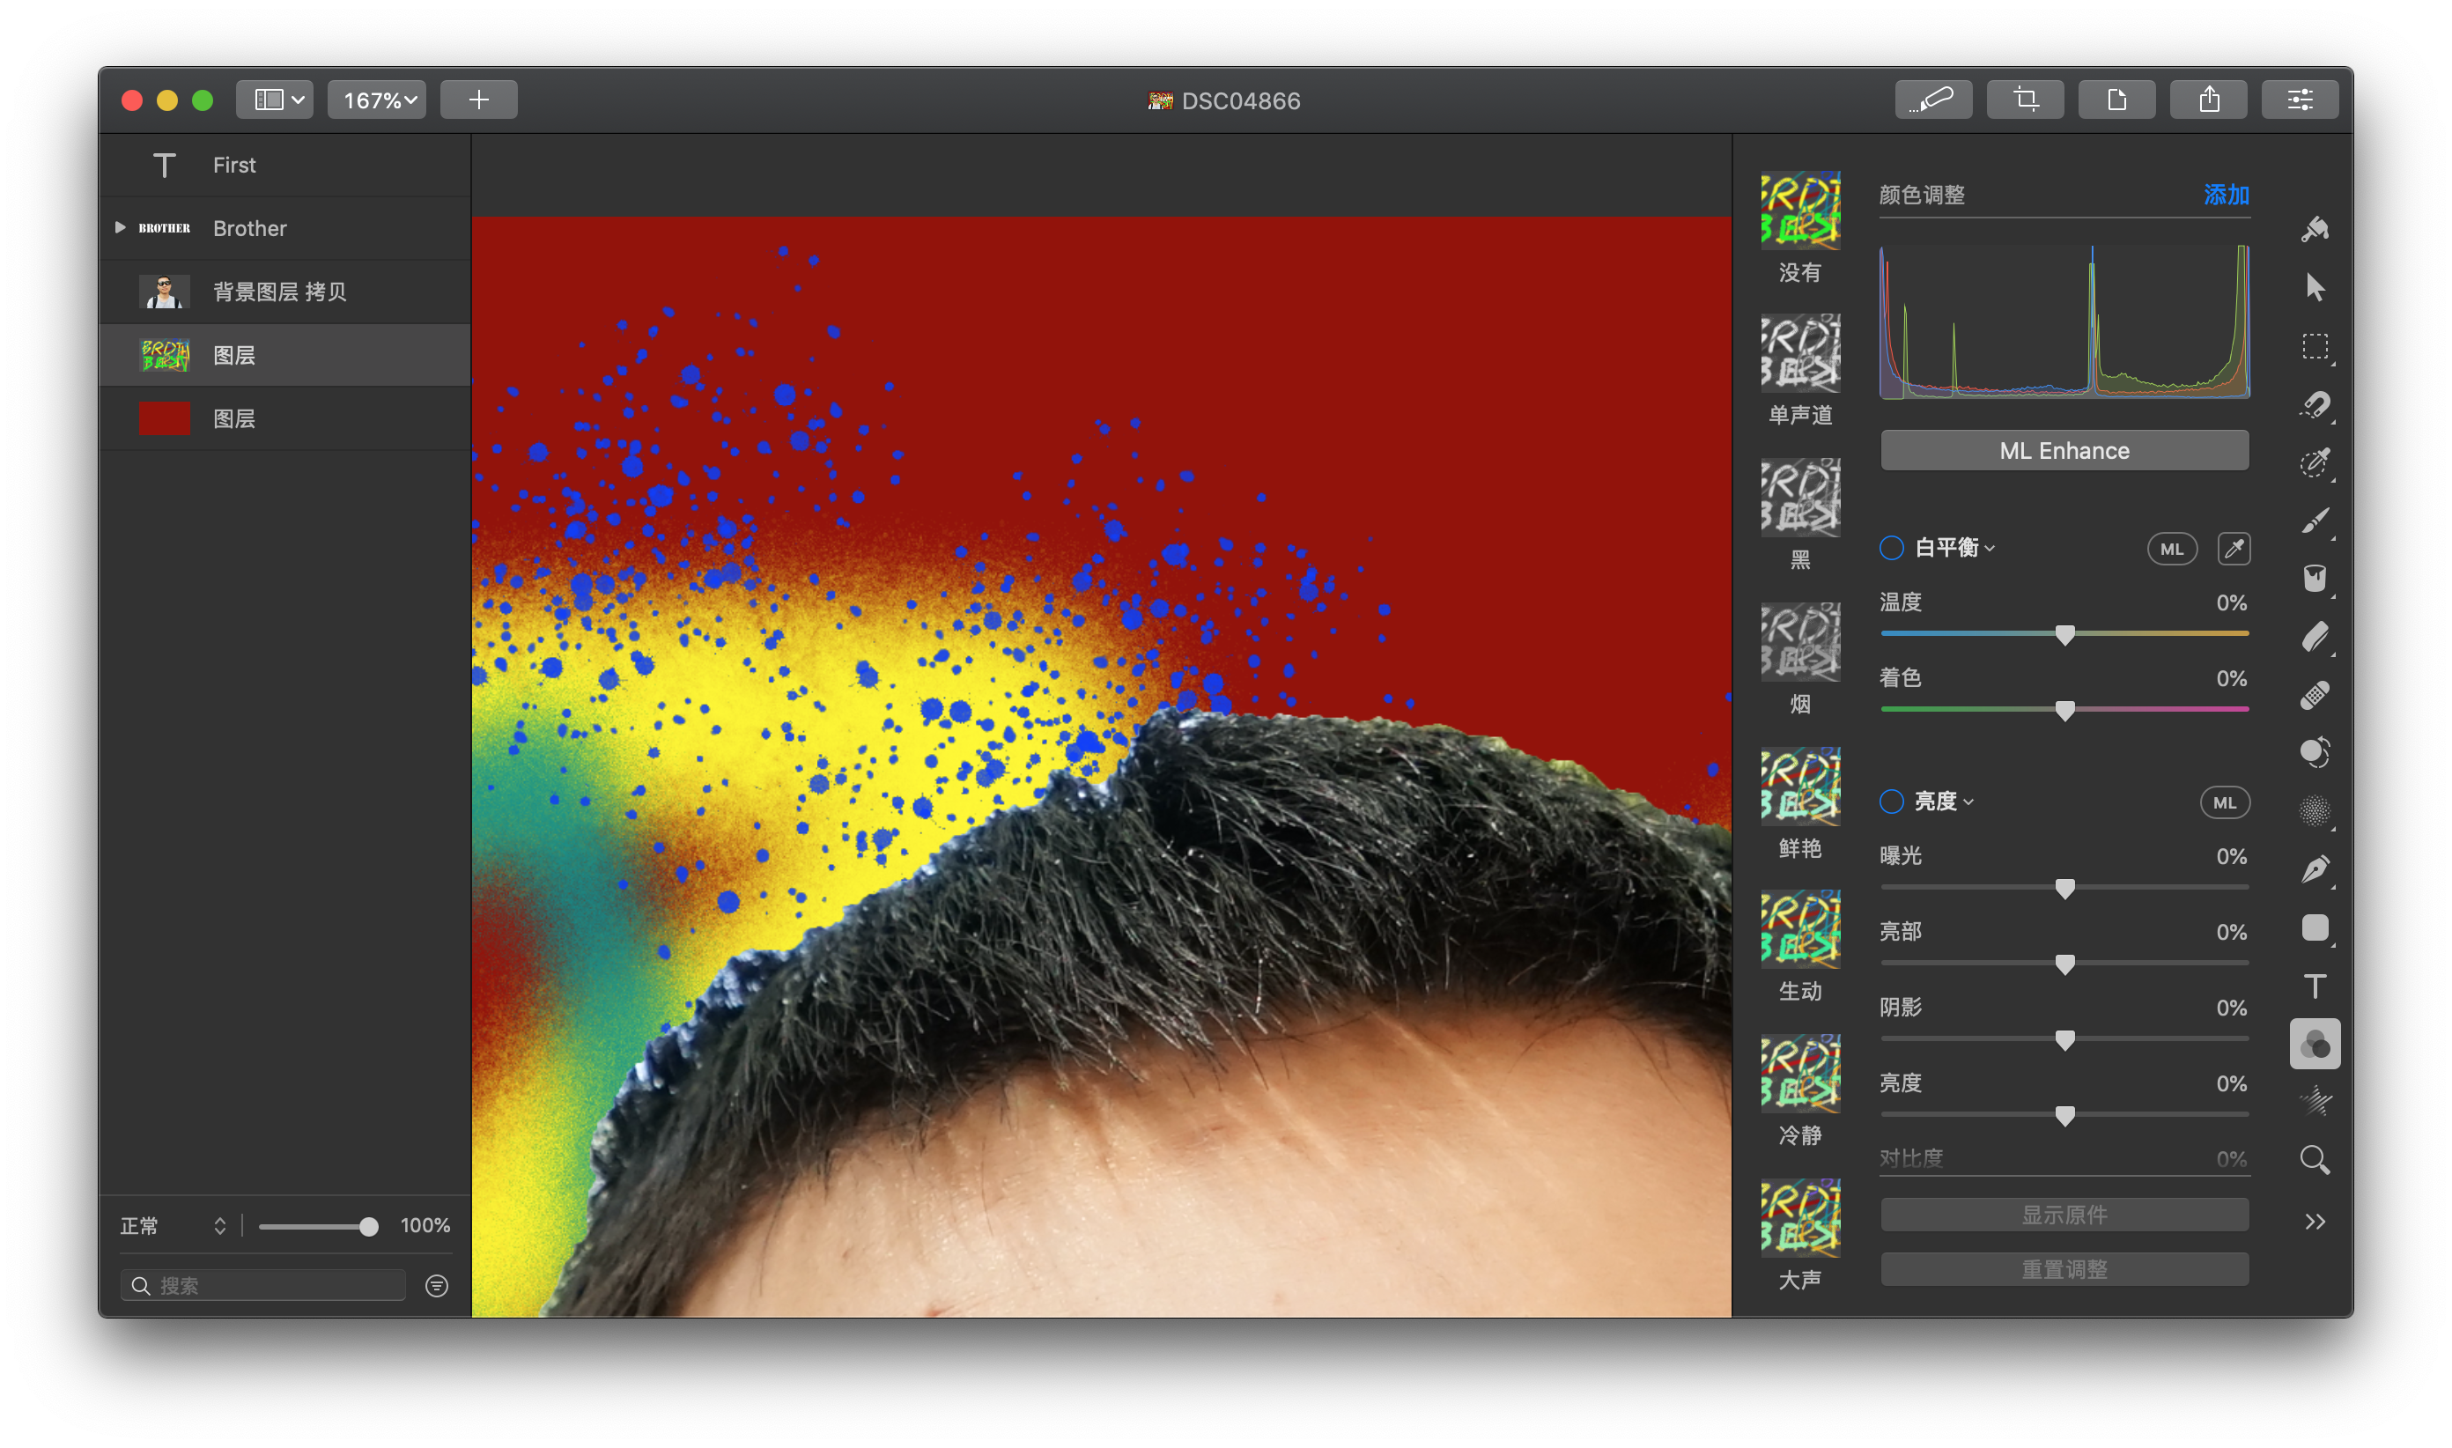Select the 背景图层 拷贝 layer
Screen dimensions: 2452x1448
click(284, 292)
